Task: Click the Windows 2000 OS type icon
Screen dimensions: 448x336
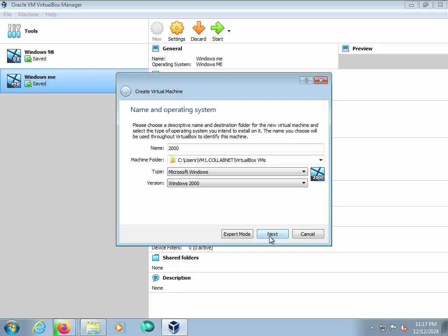Action: pos(318,174)
